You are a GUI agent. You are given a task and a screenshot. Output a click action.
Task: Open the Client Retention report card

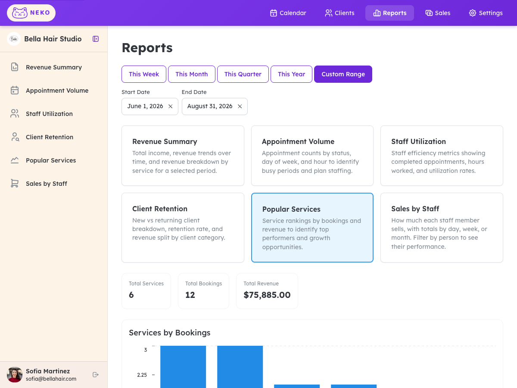click(x=183, y=228)
